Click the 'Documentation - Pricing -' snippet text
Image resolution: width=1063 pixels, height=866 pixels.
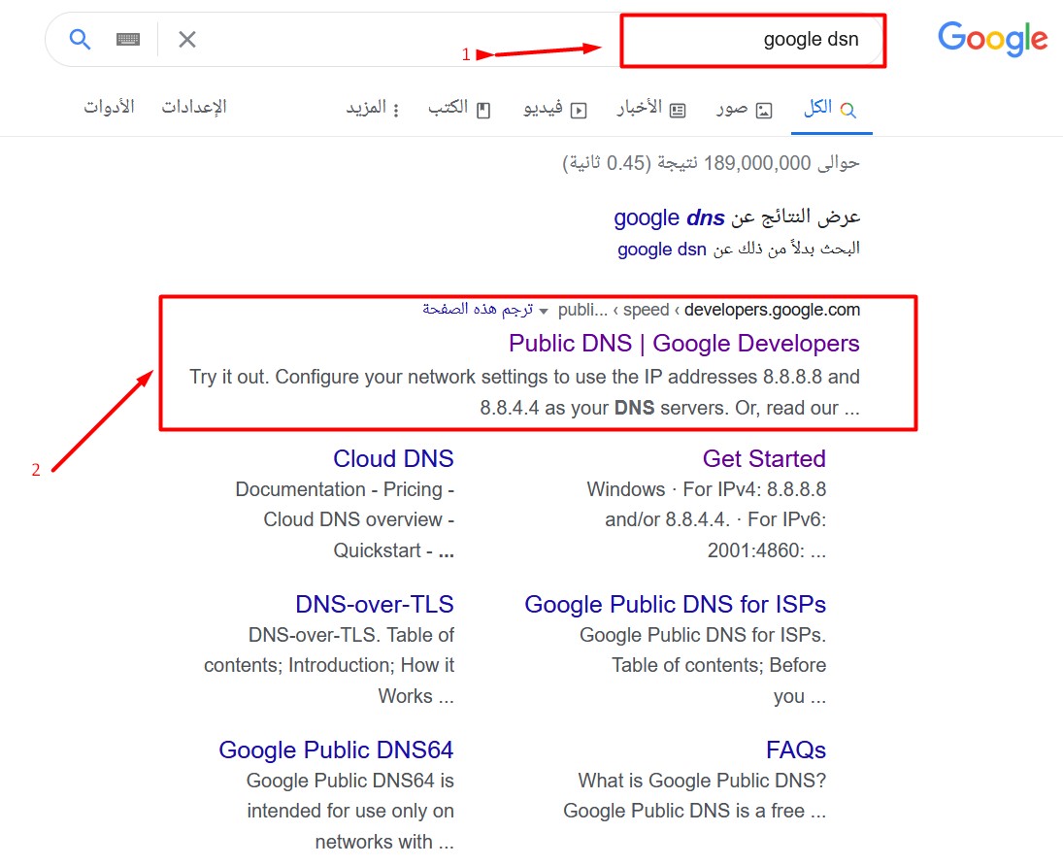pyautogui.click(x=345, y=489)
